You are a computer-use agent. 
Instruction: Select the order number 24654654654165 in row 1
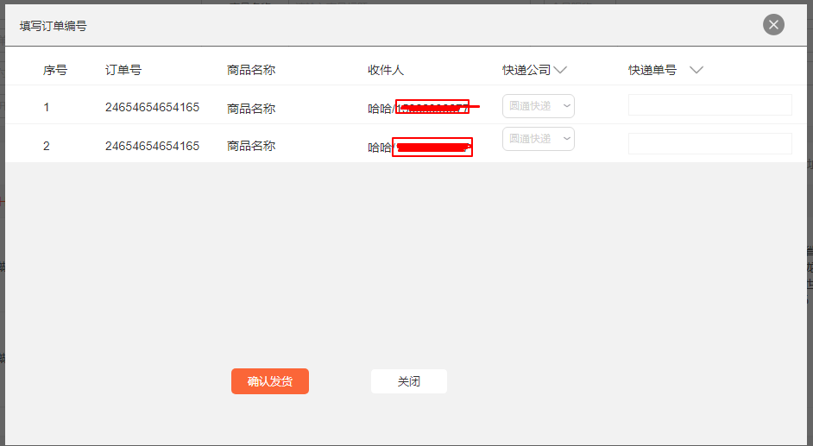(152, 108)
